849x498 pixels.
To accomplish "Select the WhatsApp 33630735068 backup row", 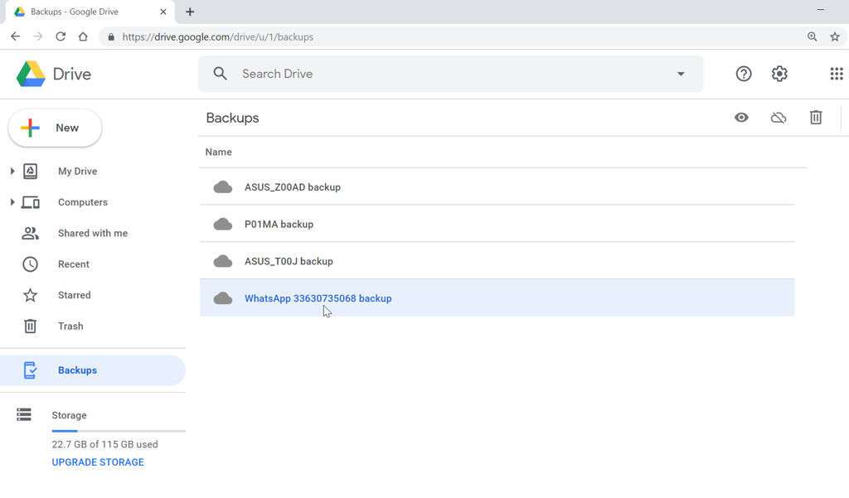I will [x=497, y=298].
